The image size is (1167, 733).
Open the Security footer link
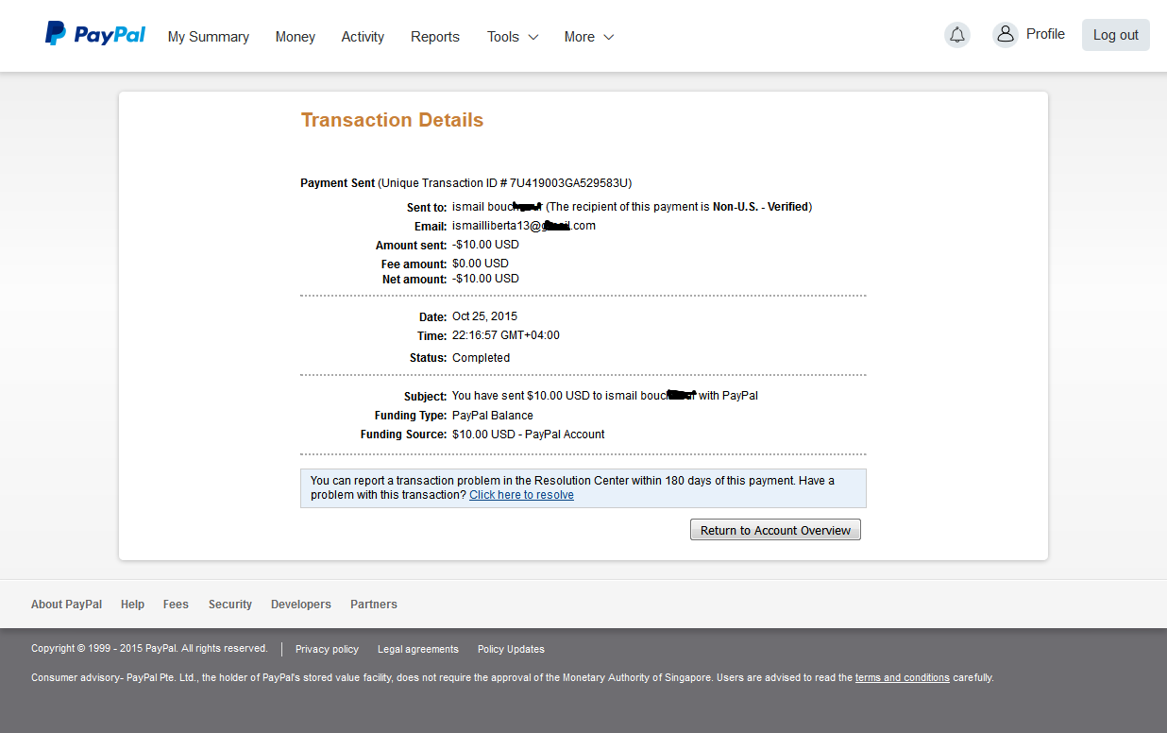click(230, 605)
